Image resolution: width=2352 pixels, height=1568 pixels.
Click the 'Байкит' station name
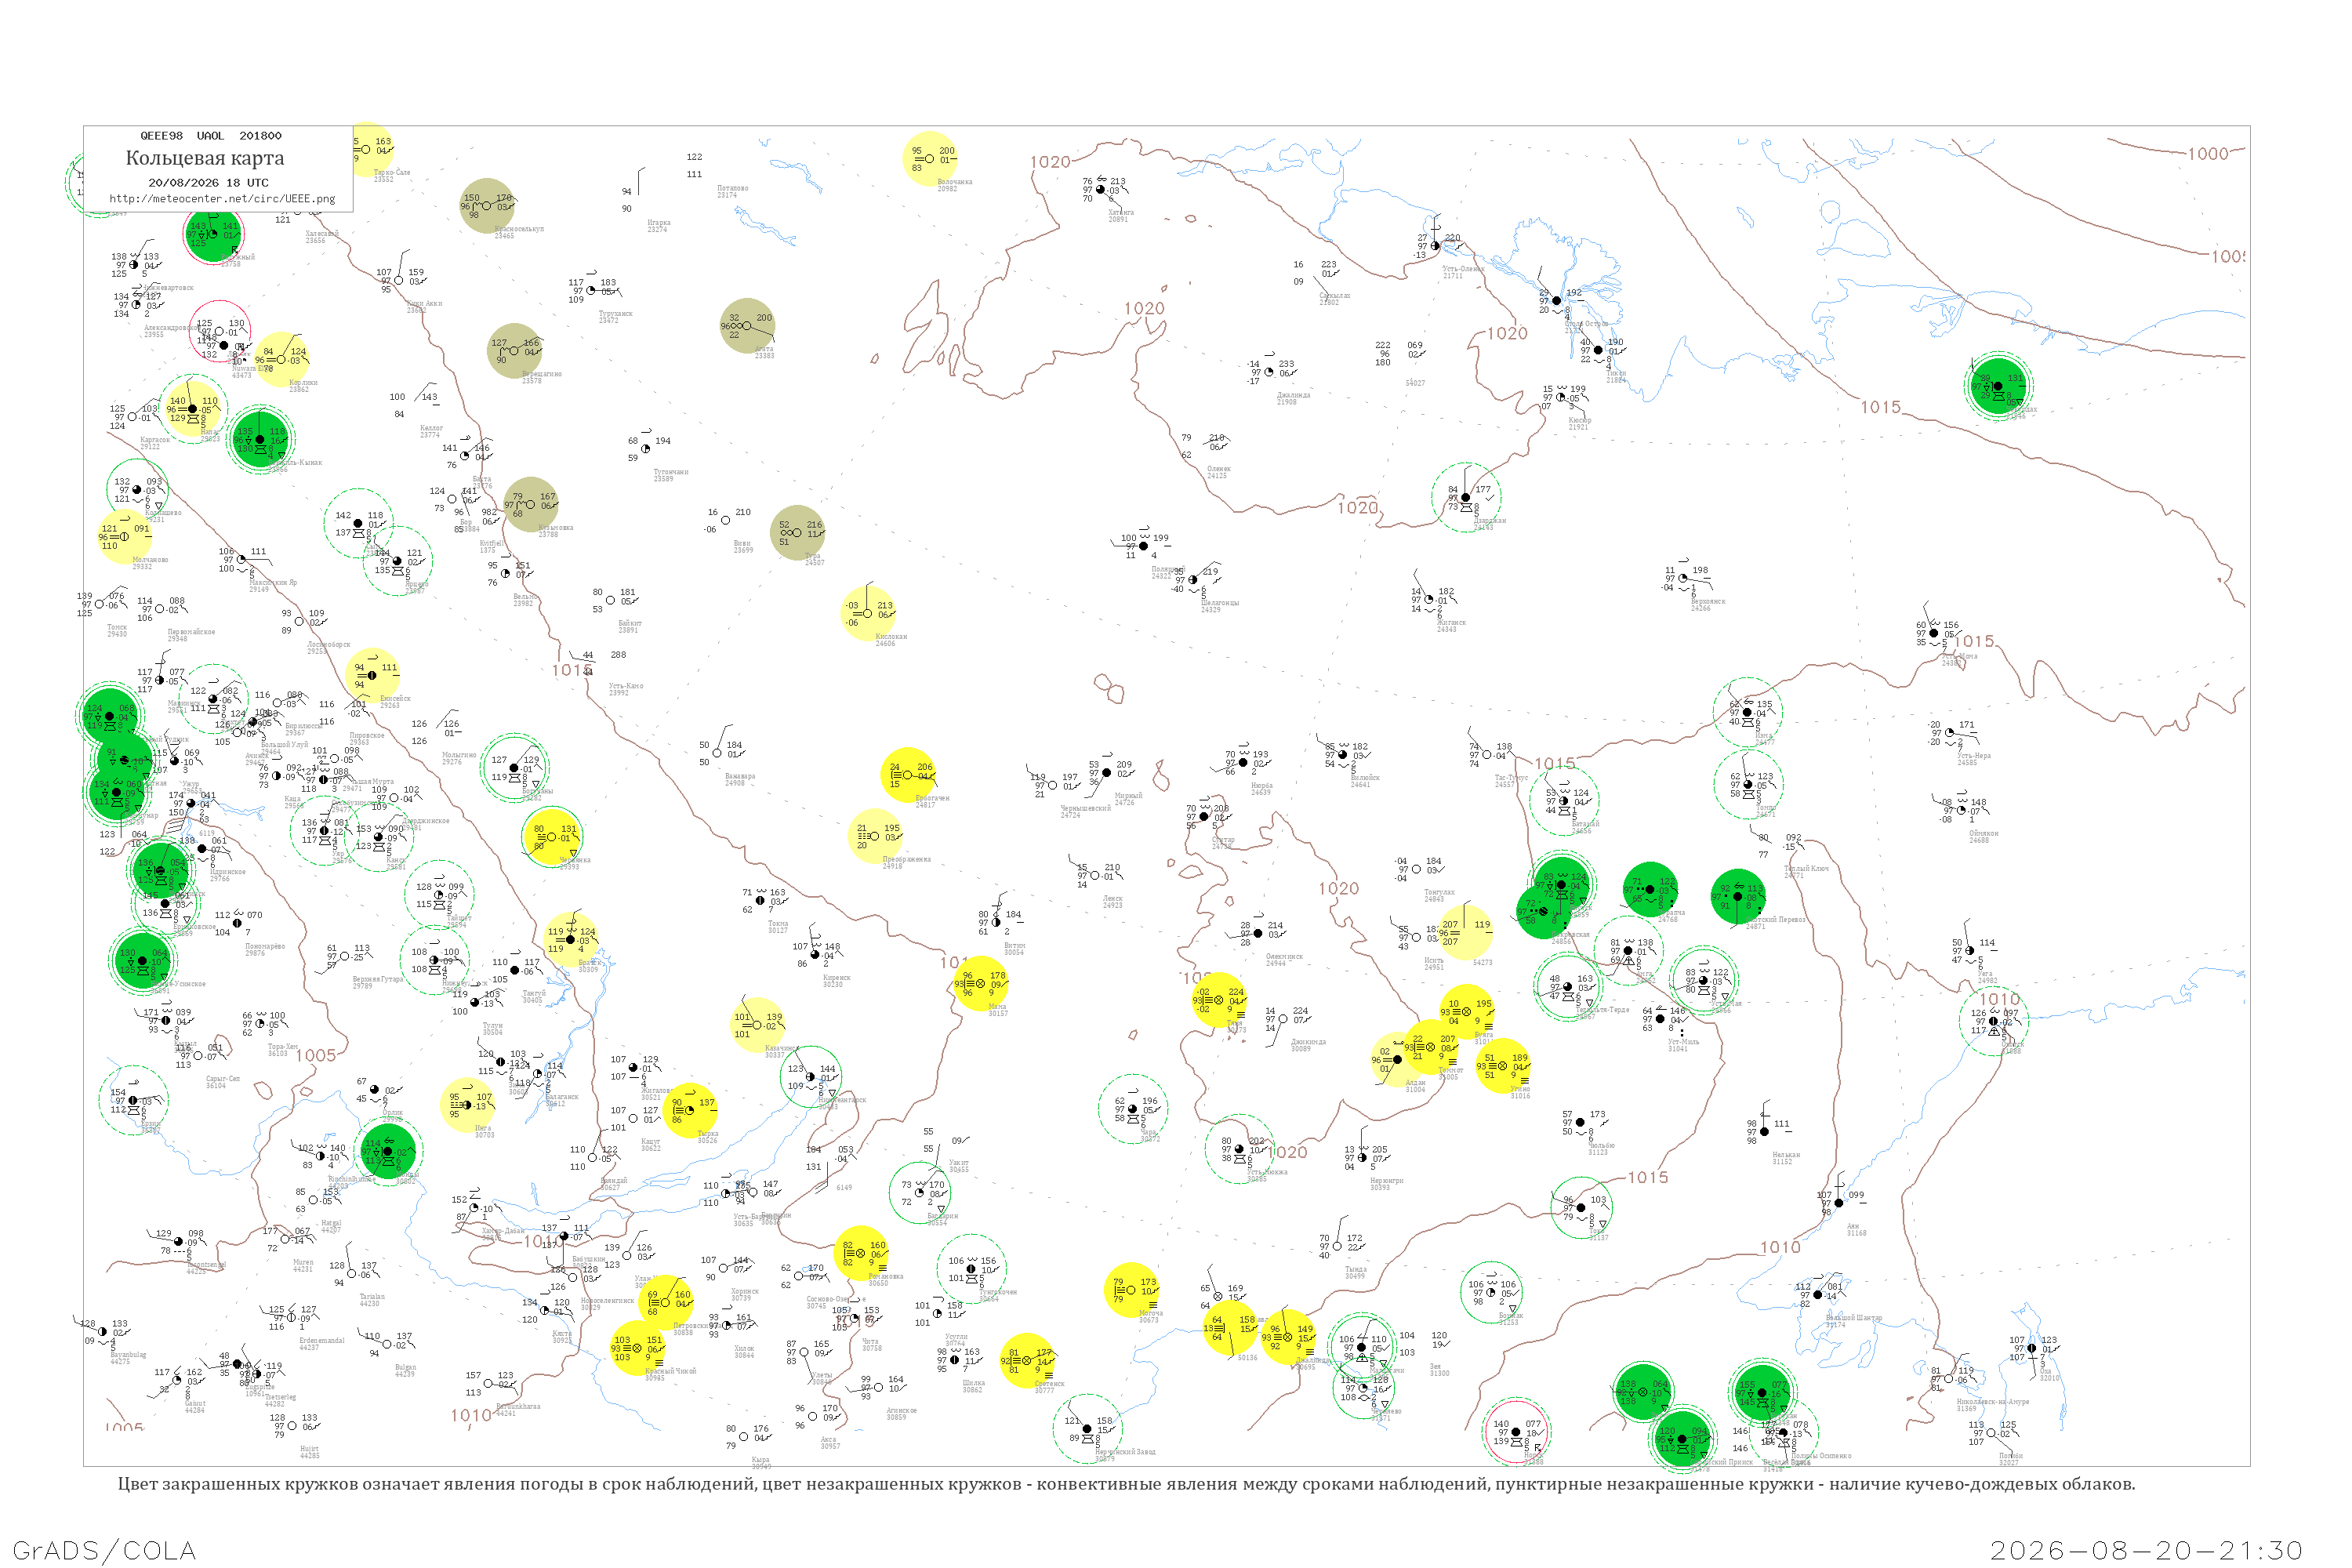630,624
